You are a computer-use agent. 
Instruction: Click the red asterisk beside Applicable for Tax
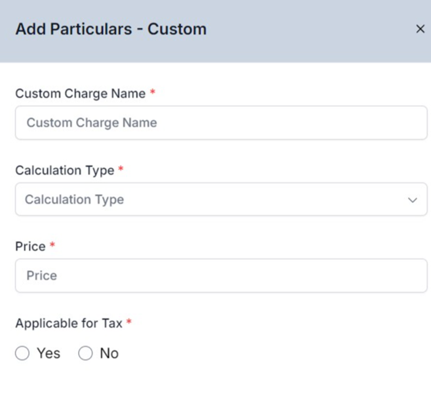(129, 321)
